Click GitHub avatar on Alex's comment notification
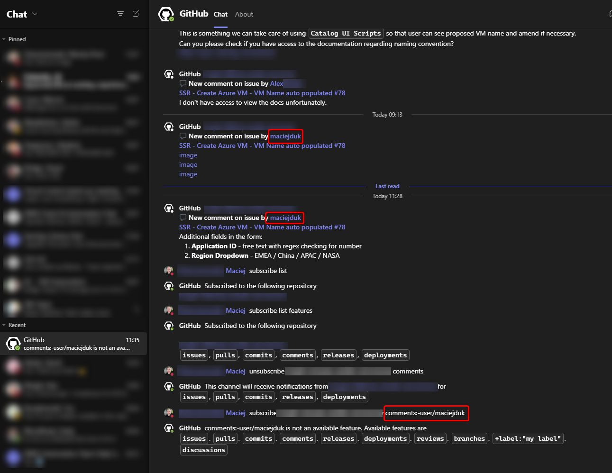The width and height of the screenshot is (612, 473). [169, 74]
